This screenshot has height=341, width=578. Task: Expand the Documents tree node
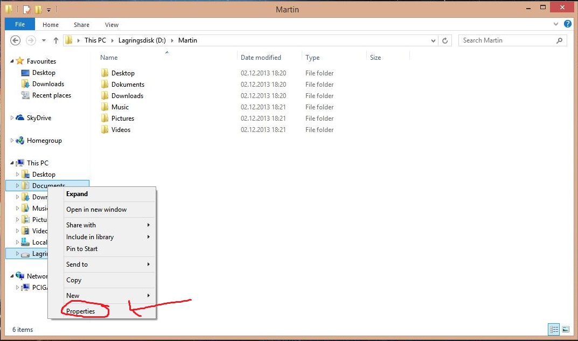click(17, 185)
